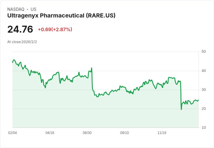Click the starting point of the price line
Screen dimensions: 214x148
pos(13,62)
